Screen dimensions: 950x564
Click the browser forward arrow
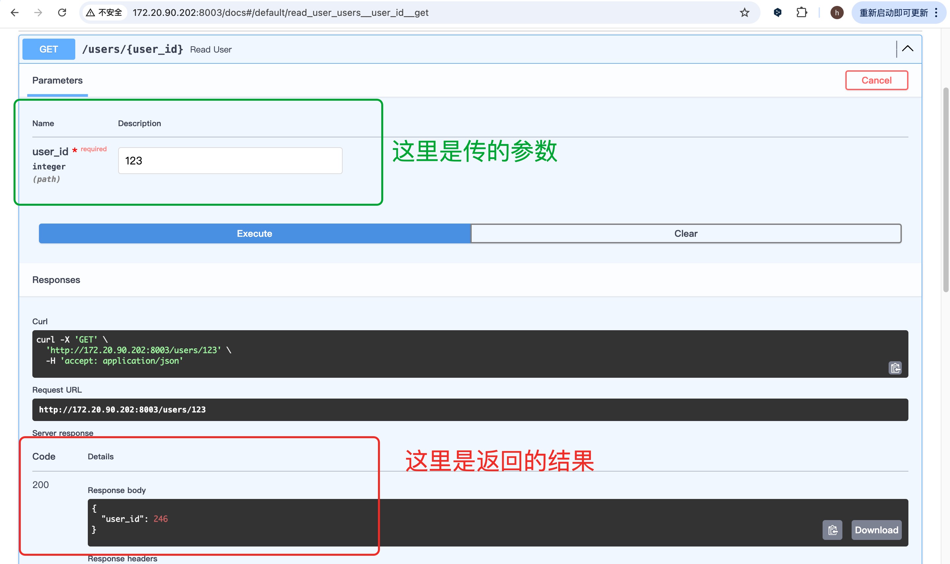38,13
